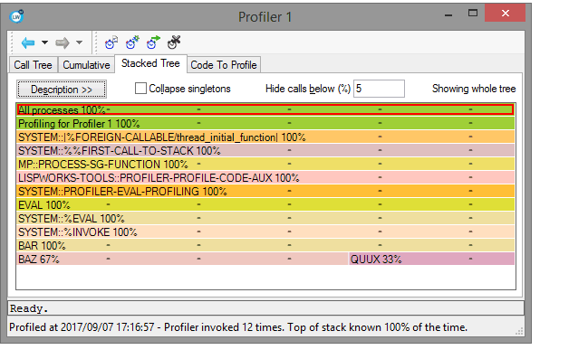Click the Profiled at 2017/09/07 status text
The image size is (588, 359).
pyautogui.click(x=238, y=327)
